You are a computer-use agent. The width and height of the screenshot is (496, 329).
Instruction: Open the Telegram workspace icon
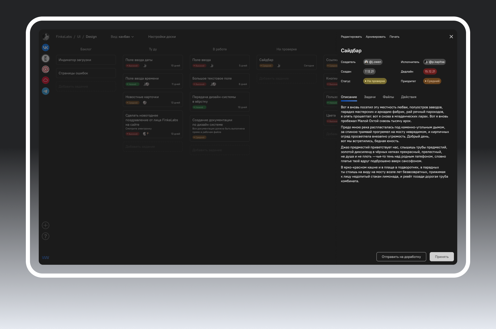[45, 91]
